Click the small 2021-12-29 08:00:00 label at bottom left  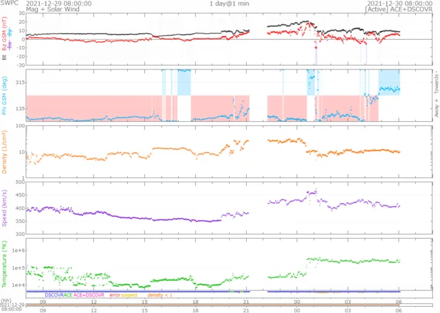pos(12,307)
